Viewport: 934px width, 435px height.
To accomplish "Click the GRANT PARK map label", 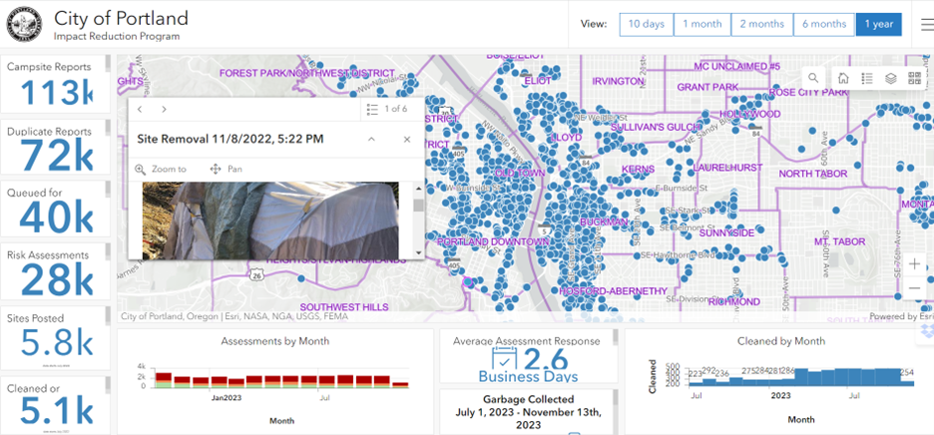I will [707, 88].
